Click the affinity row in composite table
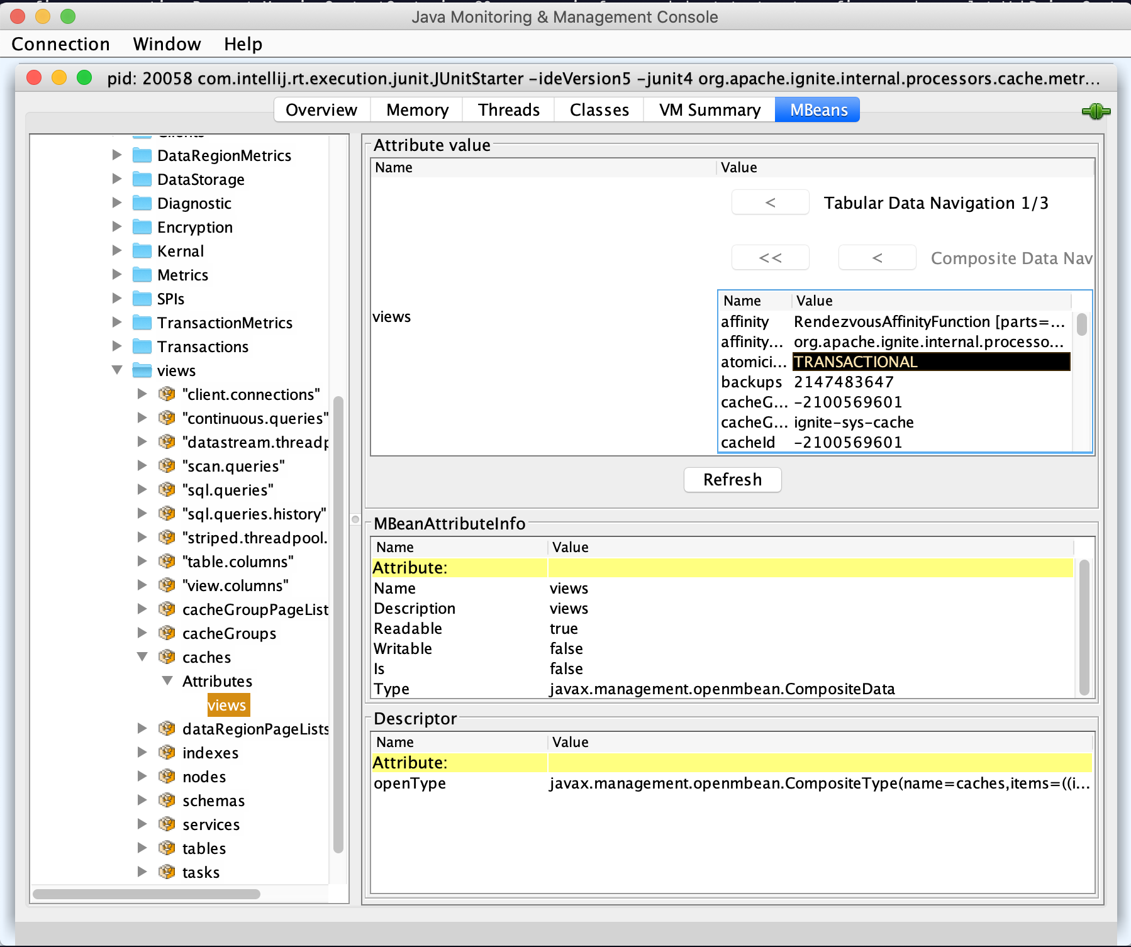This screenshot has width=1131, height=947. click(x=894, y=321)
